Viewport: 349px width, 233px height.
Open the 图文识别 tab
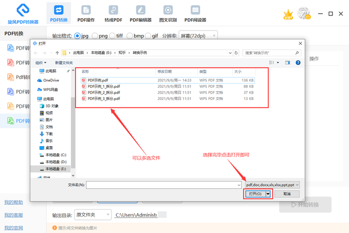168,14
